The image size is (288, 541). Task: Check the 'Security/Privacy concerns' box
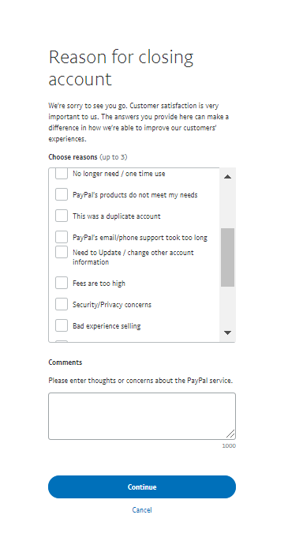point(62,304)
